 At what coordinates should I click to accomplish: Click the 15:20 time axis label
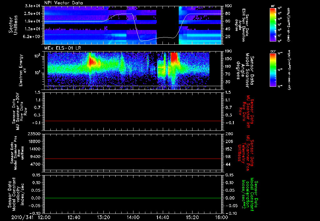[x=192, y=217]
